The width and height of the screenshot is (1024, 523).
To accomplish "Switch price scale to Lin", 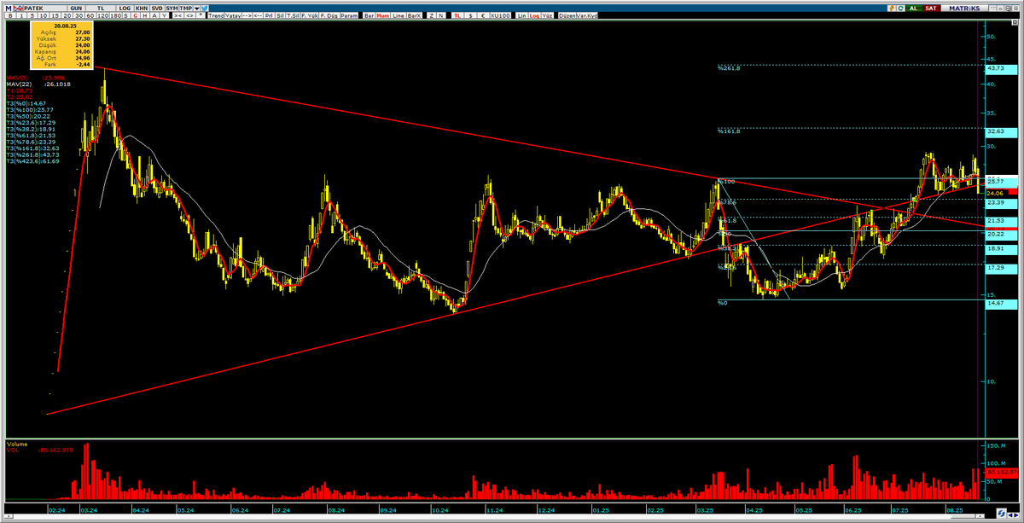I will 522,15.
